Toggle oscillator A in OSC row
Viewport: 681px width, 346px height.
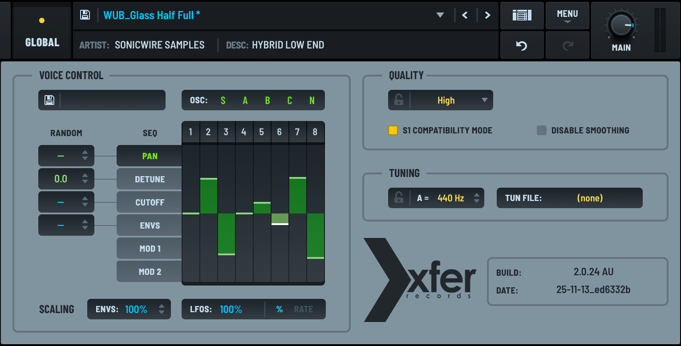245,101
